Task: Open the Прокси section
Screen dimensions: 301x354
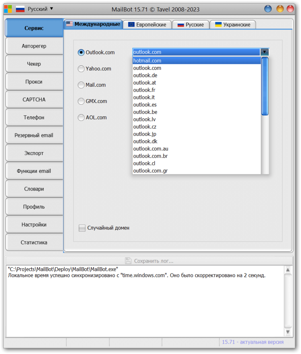Action: coord(34,82)
